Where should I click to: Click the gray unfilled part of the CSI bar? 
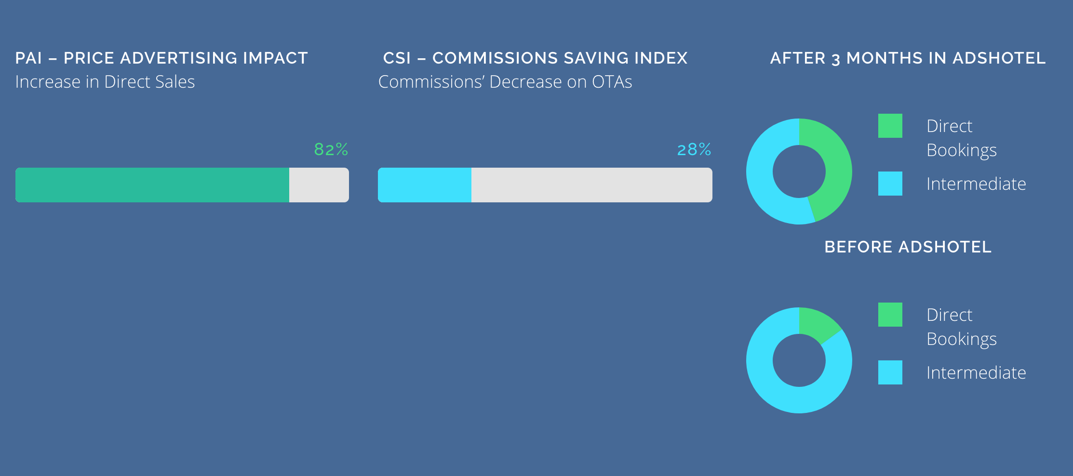point(591,185)
